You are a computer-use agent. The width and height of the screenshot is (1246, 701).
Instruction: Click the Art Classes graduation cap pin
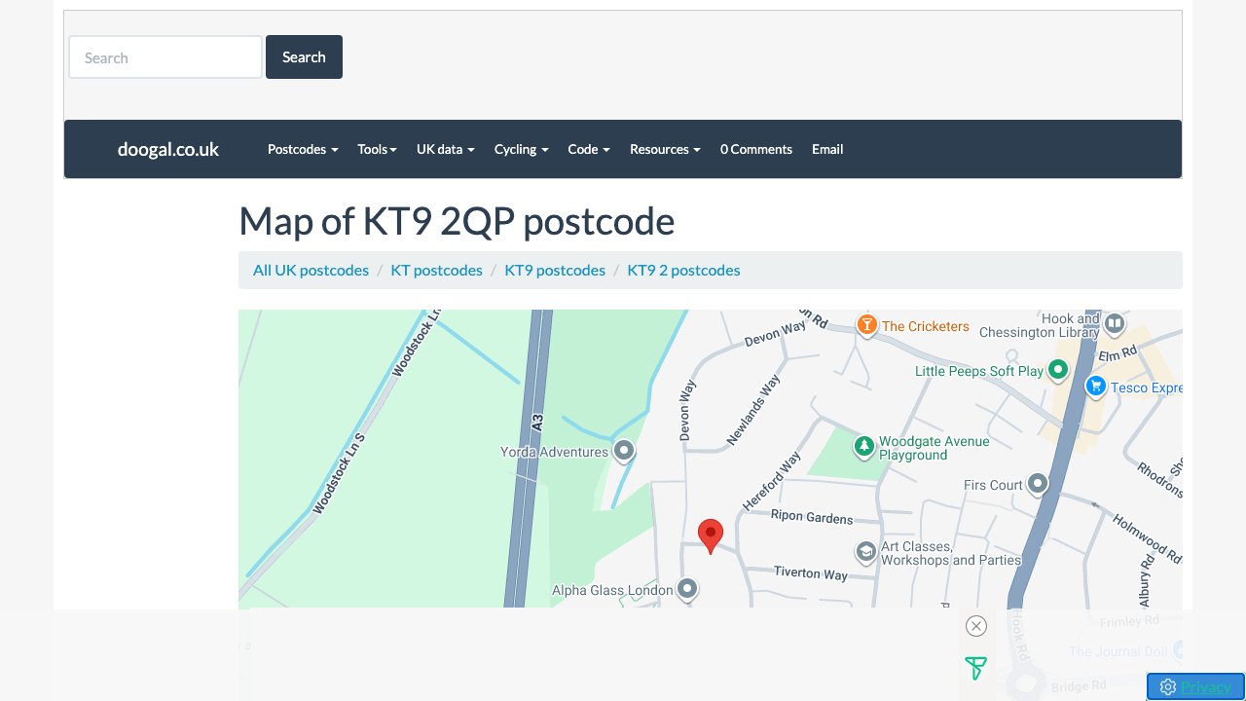(x=865, y=552)
